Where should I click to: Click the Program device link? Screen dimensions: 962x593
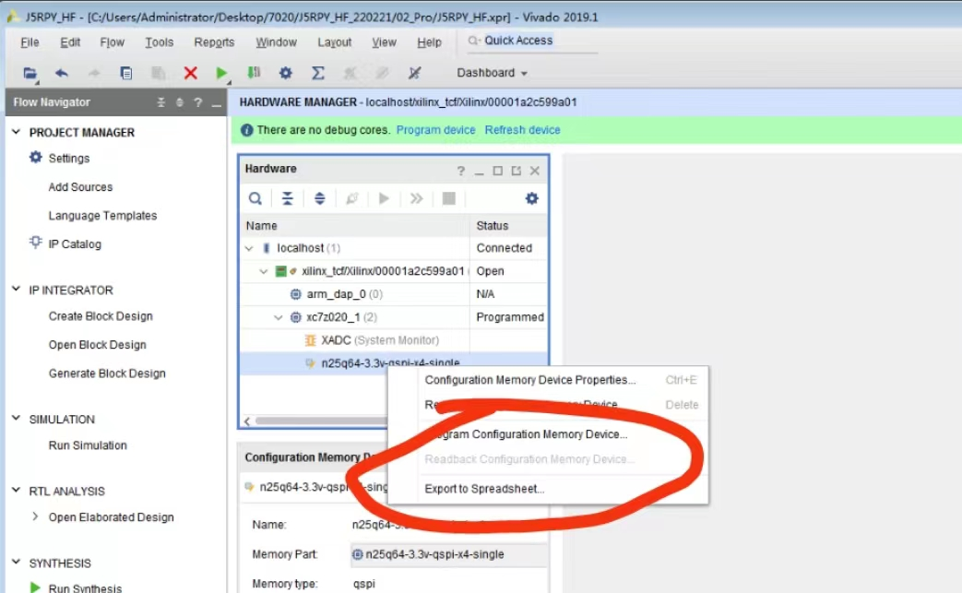pyautogui.click(x=435, y=130)
